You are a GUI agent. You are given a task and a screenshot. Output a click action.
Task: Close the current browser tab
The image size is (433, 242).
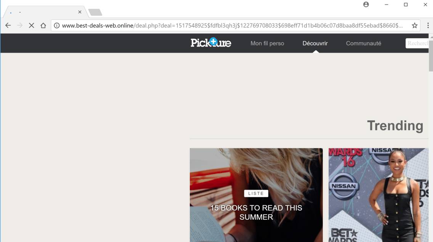tap(80, 12)
